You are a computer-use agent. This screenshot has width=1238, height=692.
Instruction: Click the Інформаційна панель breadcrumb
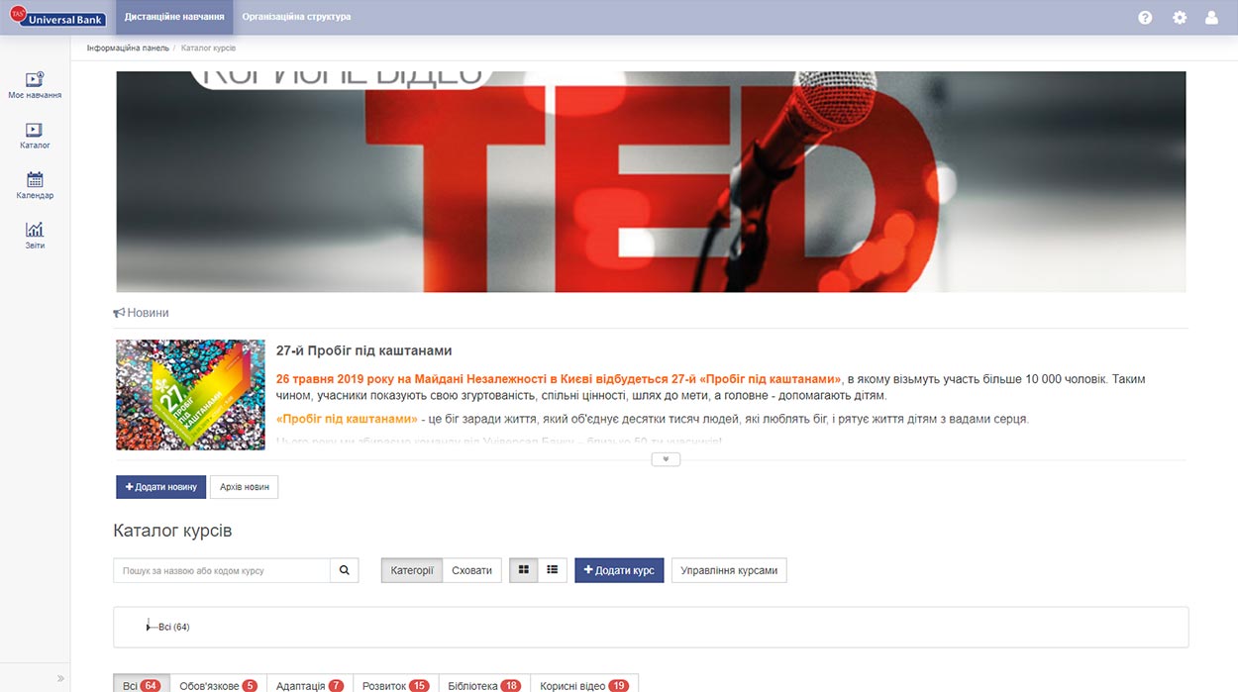128,48
